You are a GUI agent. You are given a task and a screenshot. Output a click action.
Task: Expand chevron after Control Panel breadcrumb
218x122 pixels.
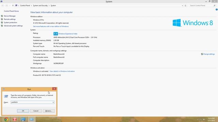[x=32, y=6]
